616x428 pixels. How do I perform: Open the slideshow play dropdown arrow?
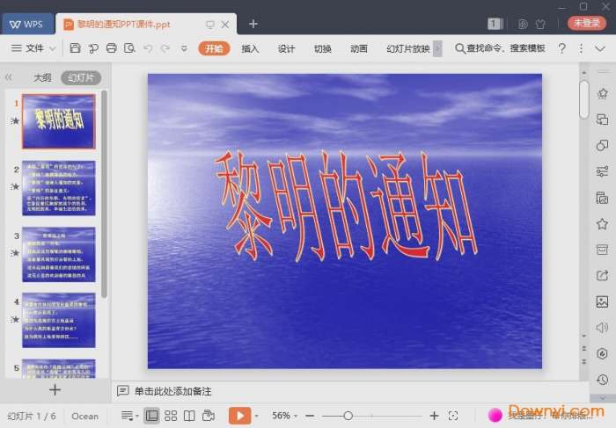pyautogui.click(x=257, y=416)
